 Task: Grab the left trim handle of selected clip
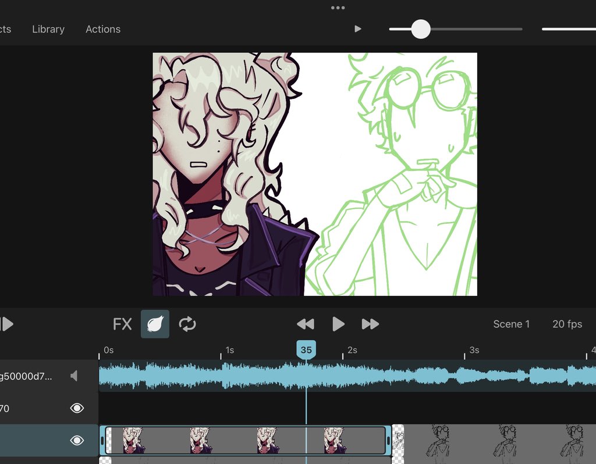[x=102, y=441]
